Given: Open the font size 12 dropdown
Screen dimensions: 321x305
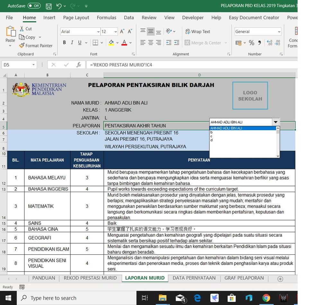Looking at the screenshot, I should 116,32.
